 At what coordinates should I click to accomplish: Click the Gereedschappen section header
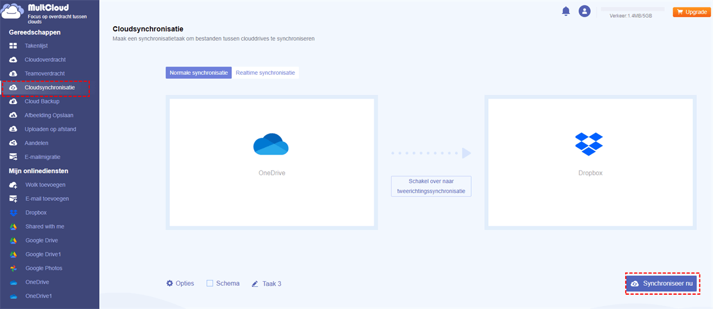tap(34, 32)
